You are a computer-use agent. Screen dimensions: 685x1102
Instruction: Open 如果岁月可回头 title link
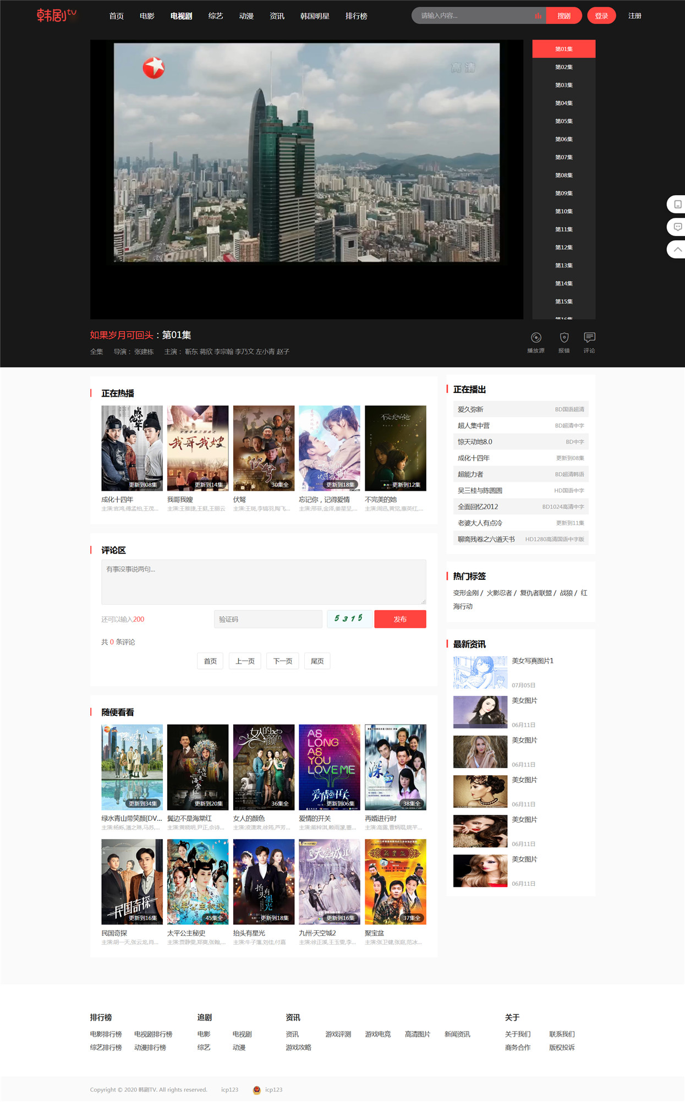[122, 335]
